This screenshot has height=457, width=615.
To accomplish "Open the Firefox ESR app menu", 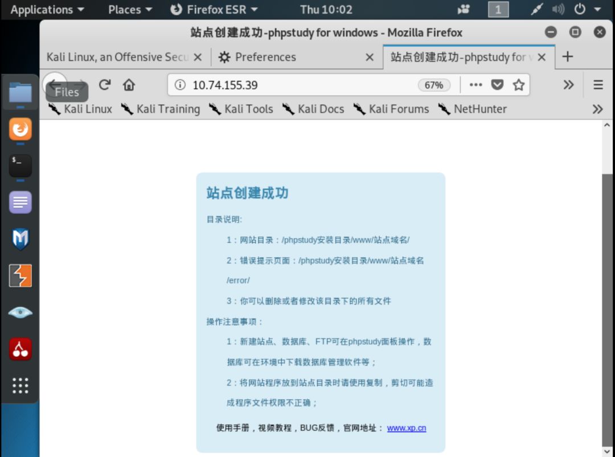I will click(x=214, y=10).
